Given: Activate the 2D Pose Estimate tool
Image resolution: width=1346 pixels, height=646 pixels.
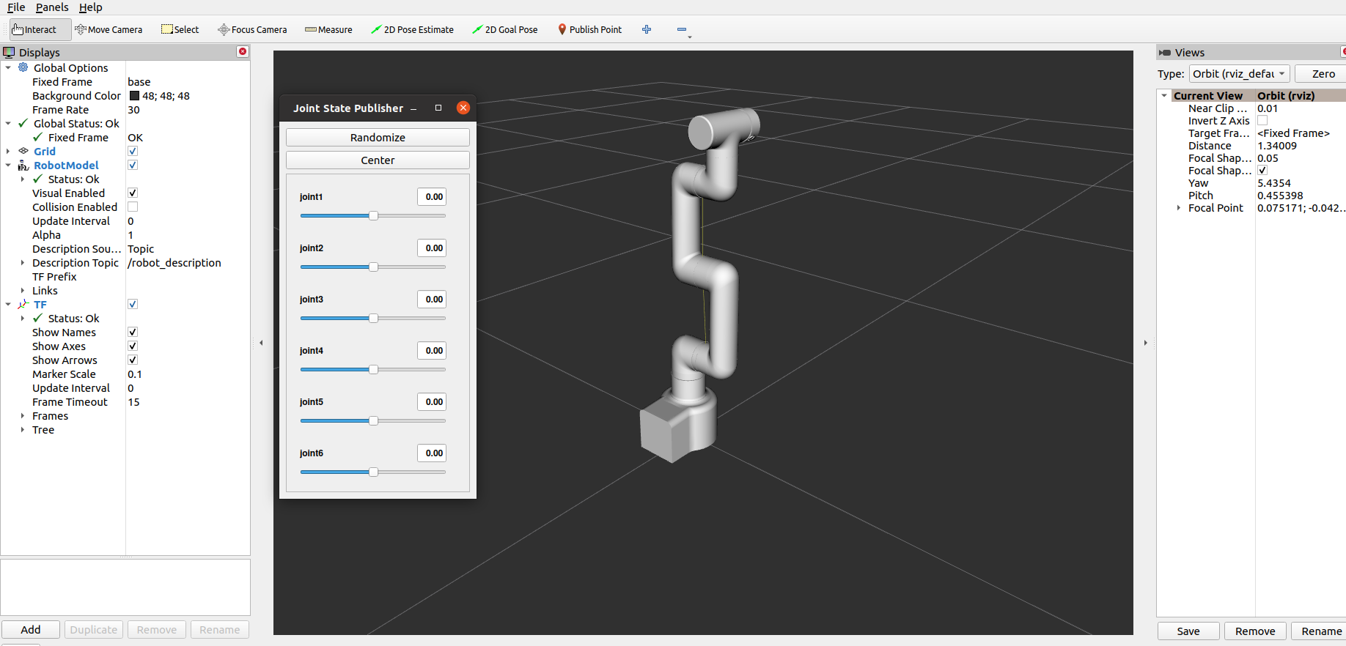Looking at the screenshot, I should point(412,30).
